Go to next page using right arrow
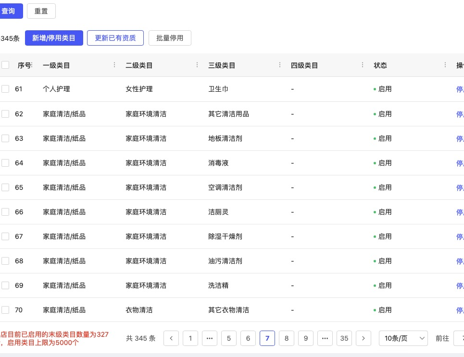This screenshot has height=357, width=464. pyautogui.click(x=364, y=338)
